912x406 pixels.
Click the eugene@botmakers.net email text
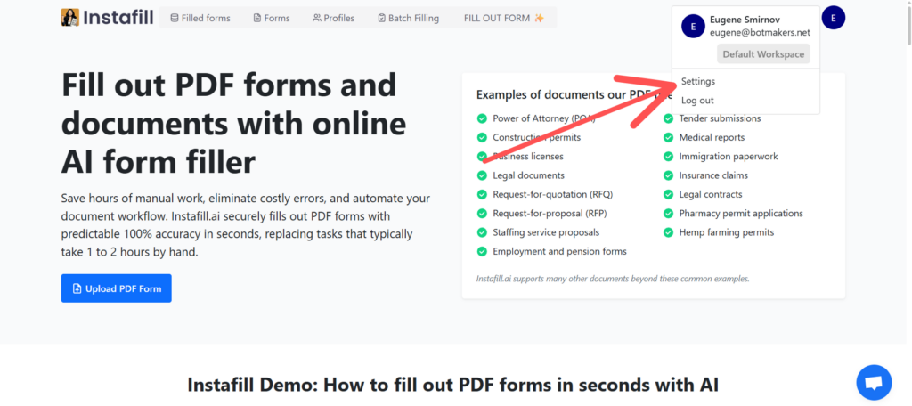click(x=760, y=33)
